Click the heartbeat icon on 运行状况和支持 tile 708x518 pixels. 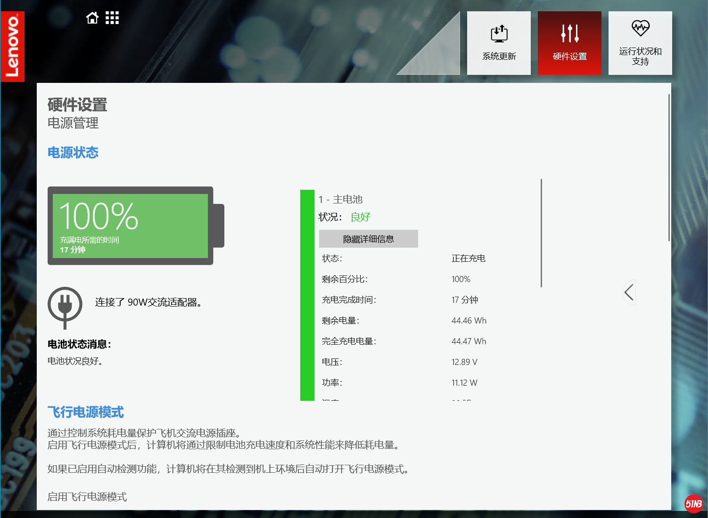tap(640, 28)
